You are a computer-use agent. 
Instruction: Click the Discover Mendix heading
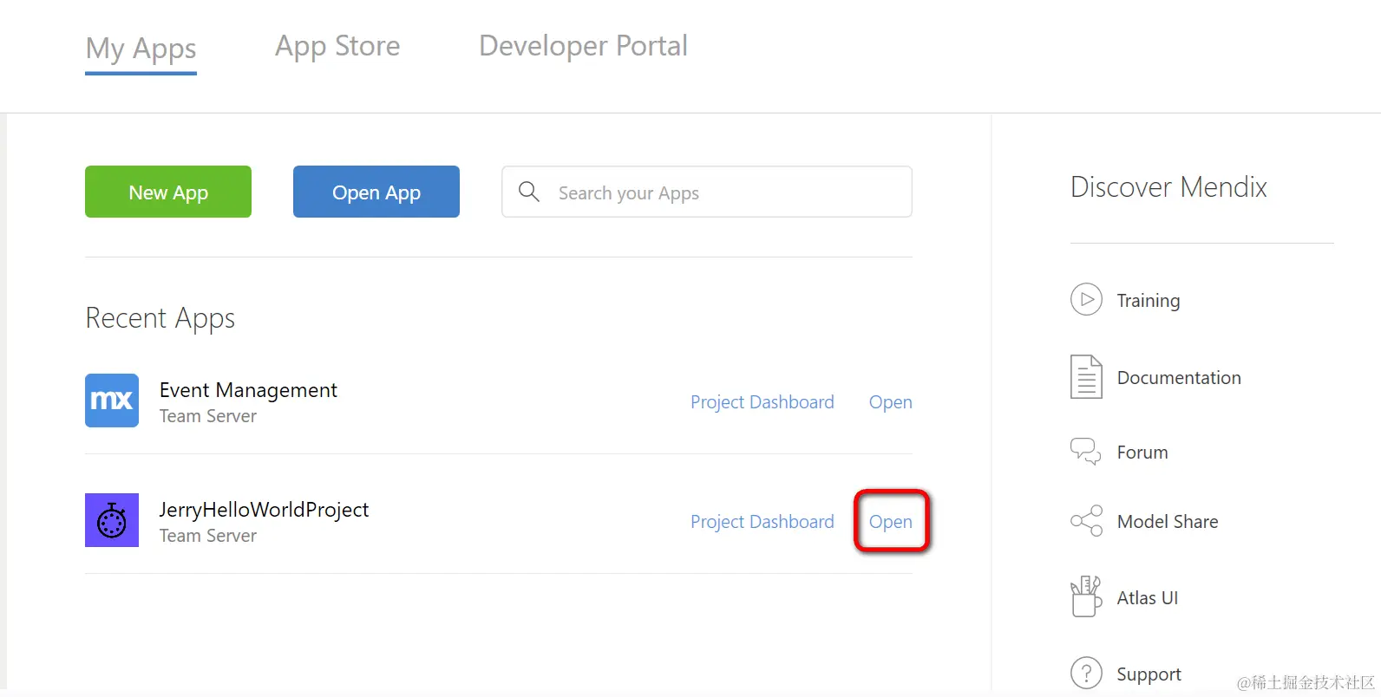point(1168,187)
